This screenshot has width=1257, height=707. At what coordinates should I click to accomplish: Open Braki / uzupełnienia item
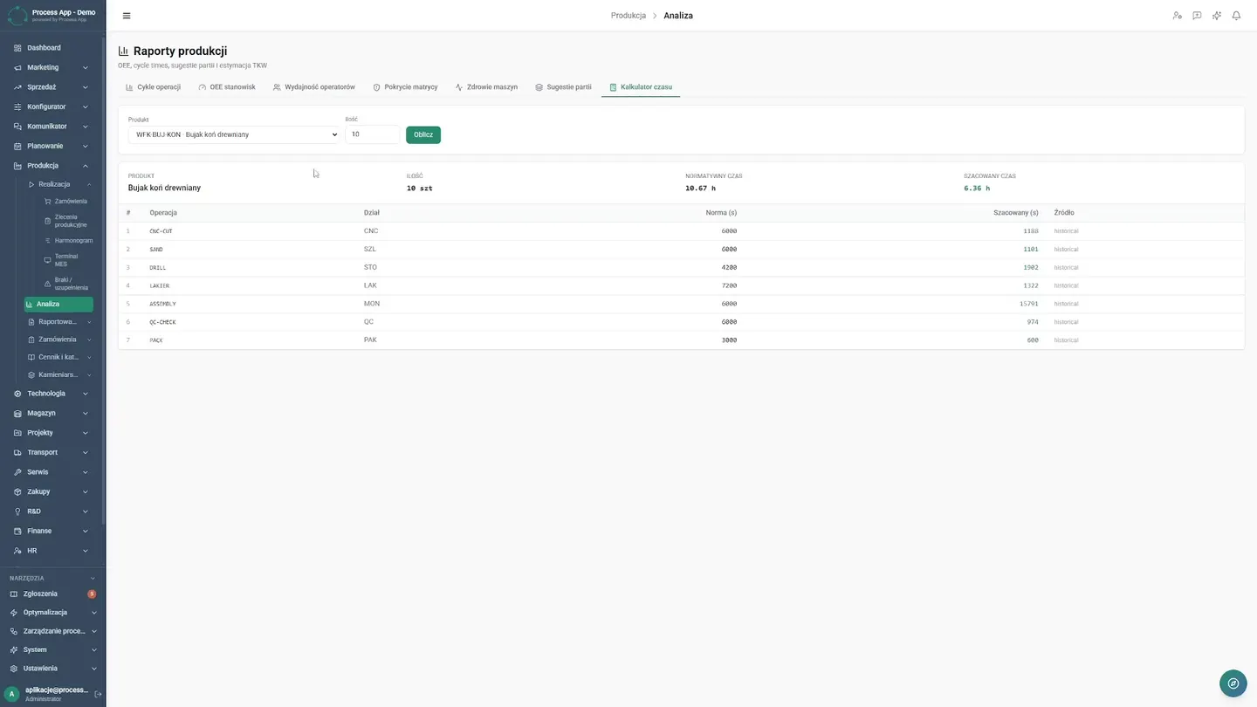click(71, 284)
